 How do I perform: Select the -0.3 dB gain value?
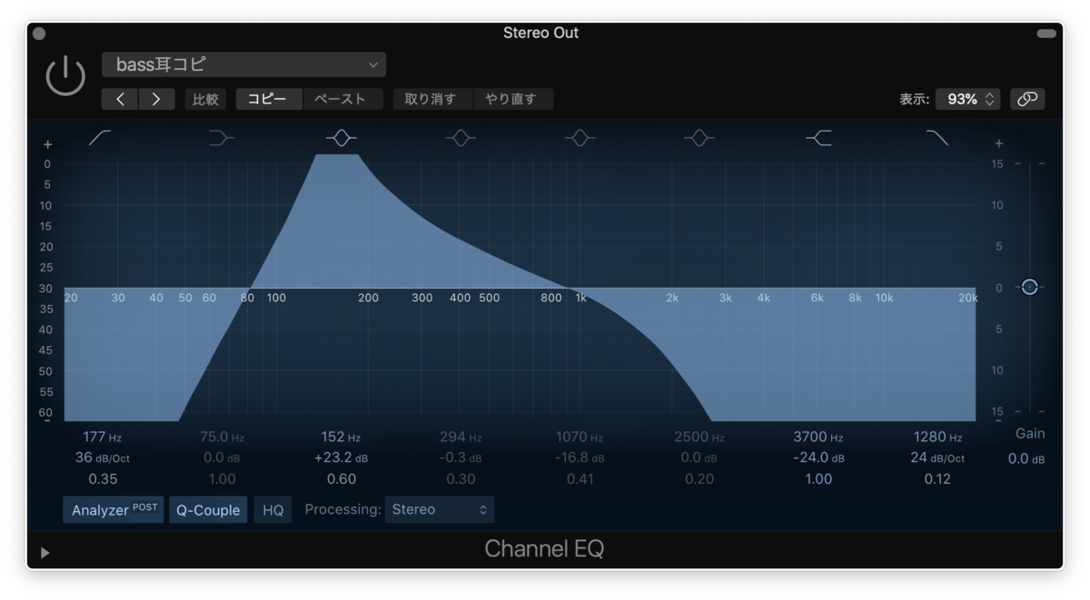coord(461,457)
